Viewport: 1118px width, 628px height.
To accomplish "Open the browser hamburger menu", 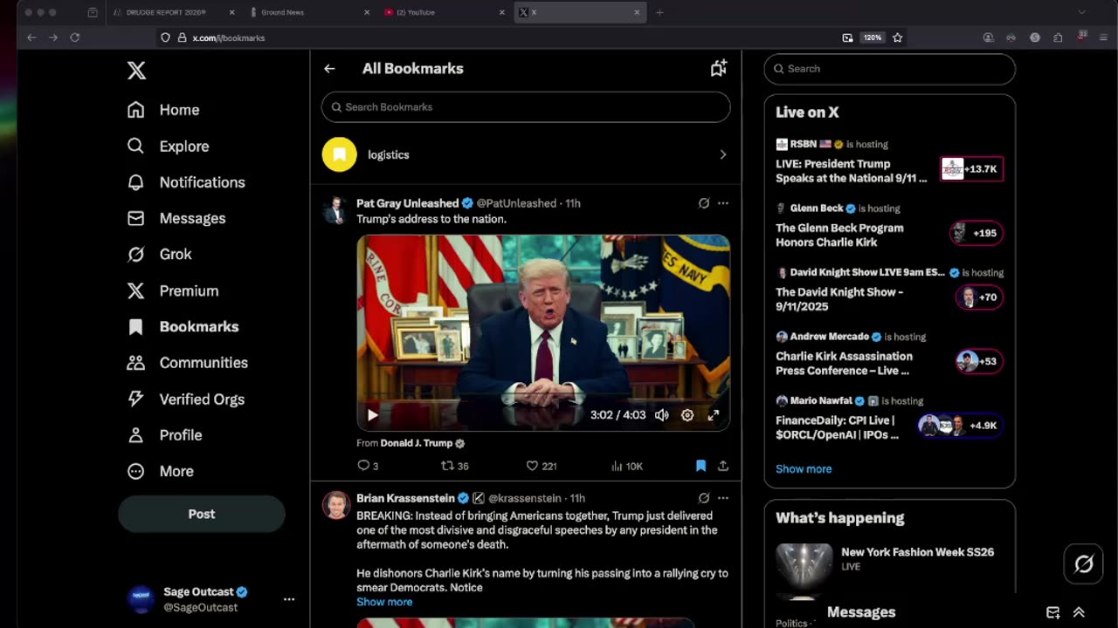I will (1104, 38).
